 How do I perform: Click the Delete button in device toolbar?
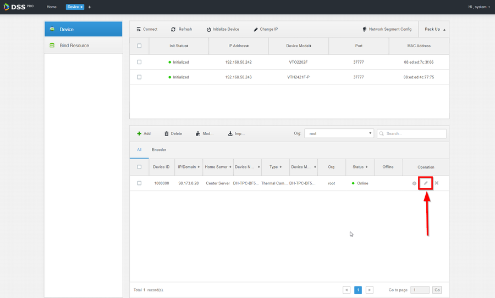pyautogui.click(x=173, y=133)
